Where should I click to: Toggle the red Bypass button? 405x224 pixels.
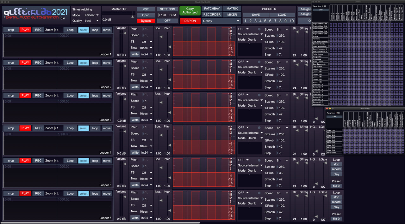(x=146, y=21)
